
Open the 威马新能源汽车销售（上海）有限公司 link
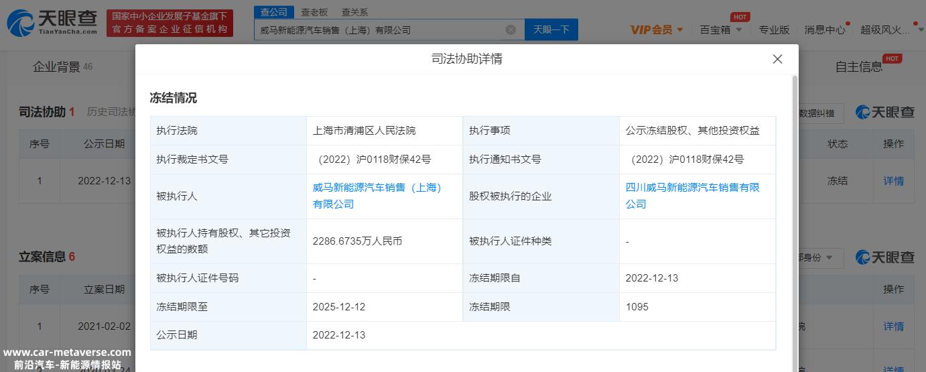point(377,196)
